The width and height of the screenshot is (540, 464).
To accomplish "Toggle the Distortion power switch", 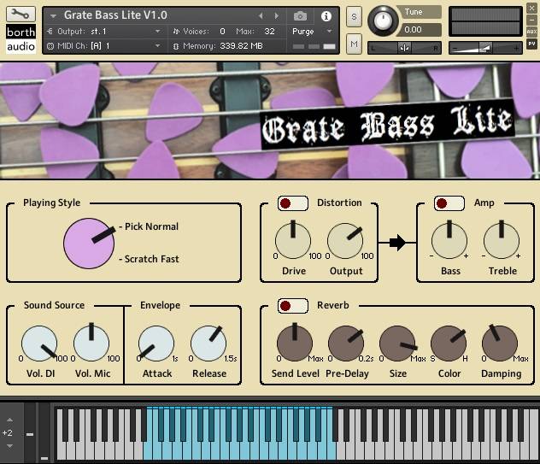I will tap(293, 203).
